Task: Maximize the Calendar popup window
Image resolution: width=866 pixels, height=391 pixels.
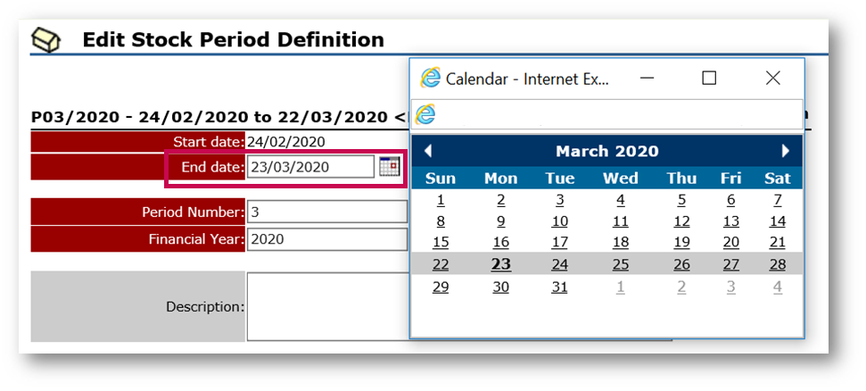Action: tap(709, 79)
